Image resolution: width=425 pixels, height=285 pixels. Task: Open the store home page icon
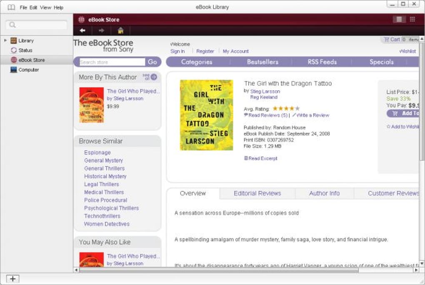click(120, 31)
